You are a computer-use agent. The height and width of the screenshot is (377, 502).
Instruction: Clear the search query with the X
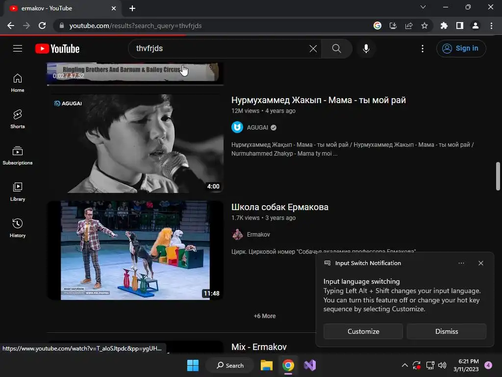coord(313,49)
